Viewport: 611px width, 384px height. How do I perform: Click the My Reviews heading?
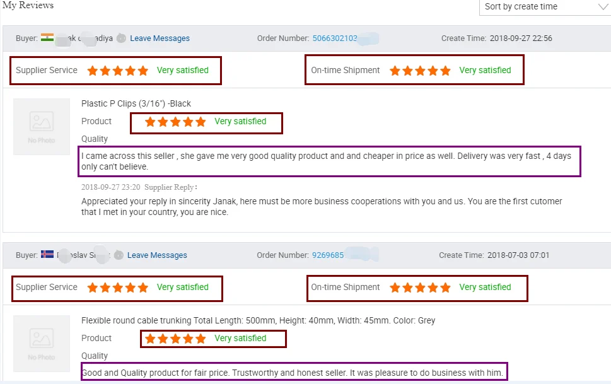tap(28, 6)
